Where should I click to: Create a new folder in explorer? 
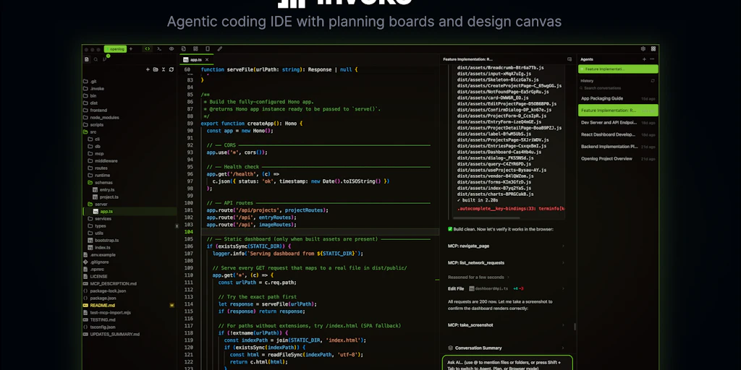point(156,69)
